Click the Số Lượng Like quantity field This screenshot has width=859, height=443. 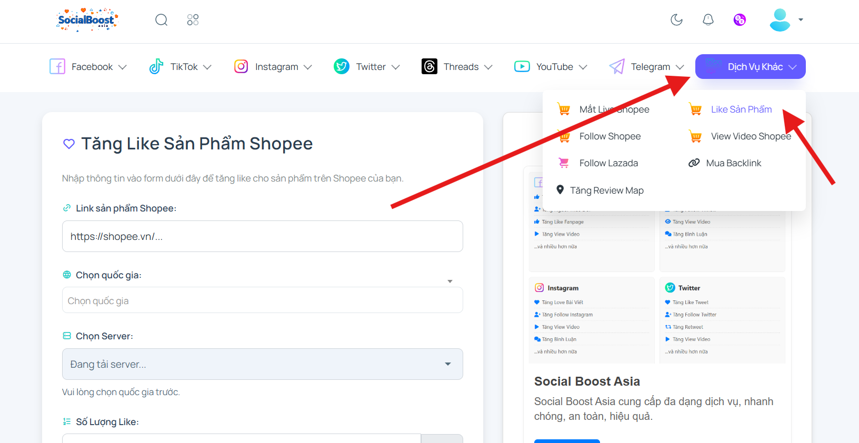point(242,438)
